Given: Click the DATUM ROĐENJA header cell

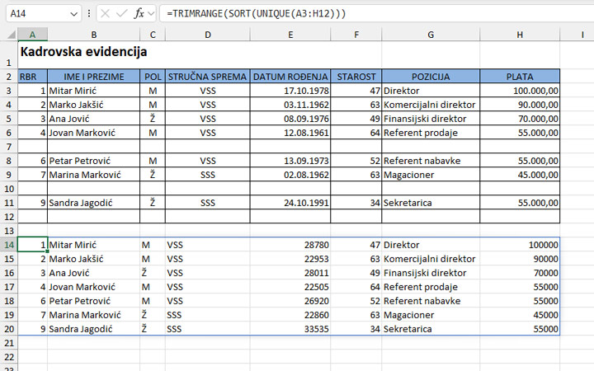Looking at the screenshot, I should point(290,77).
